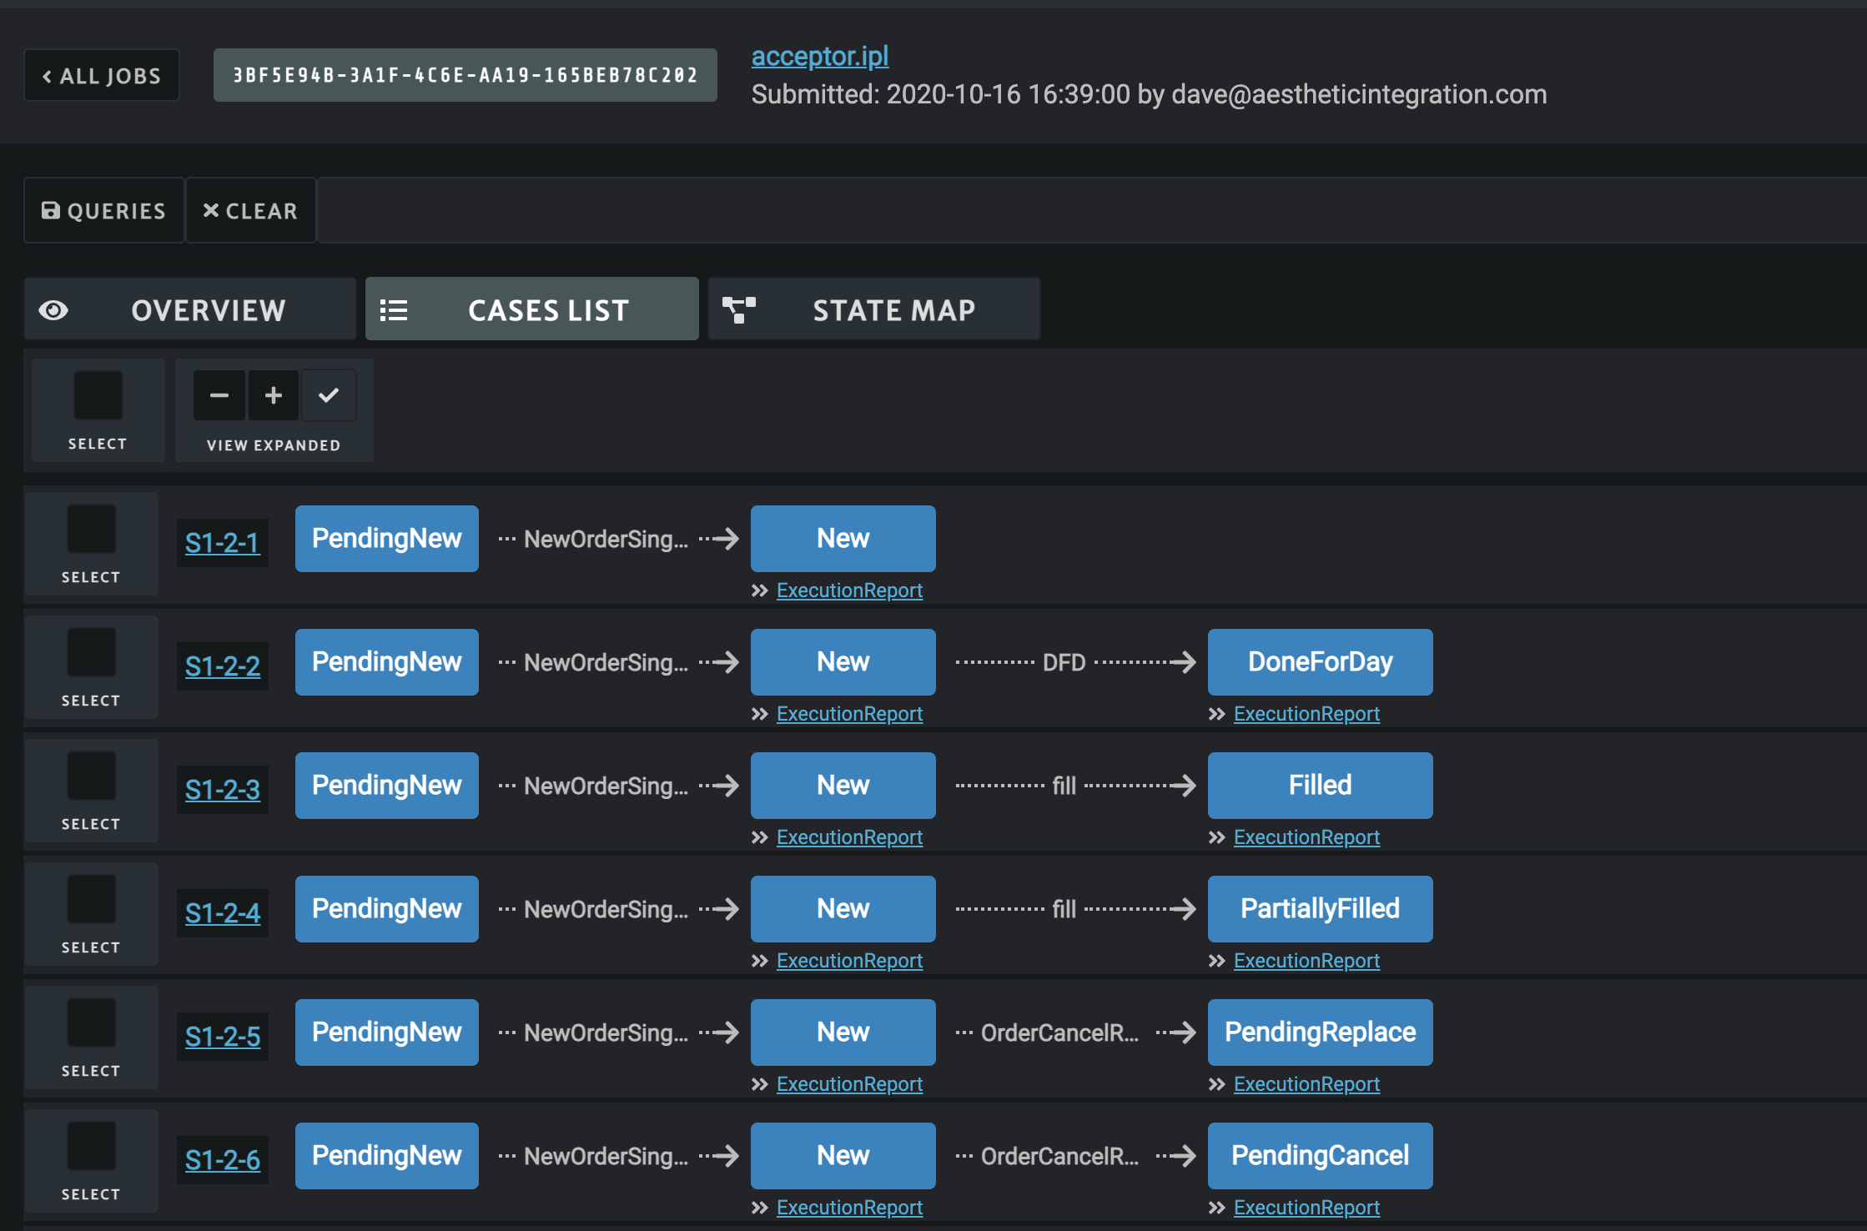Click OrderCancelR... transition in row S1-2-5
The image size is (1867, 1231).
tap(1059, 1033)
